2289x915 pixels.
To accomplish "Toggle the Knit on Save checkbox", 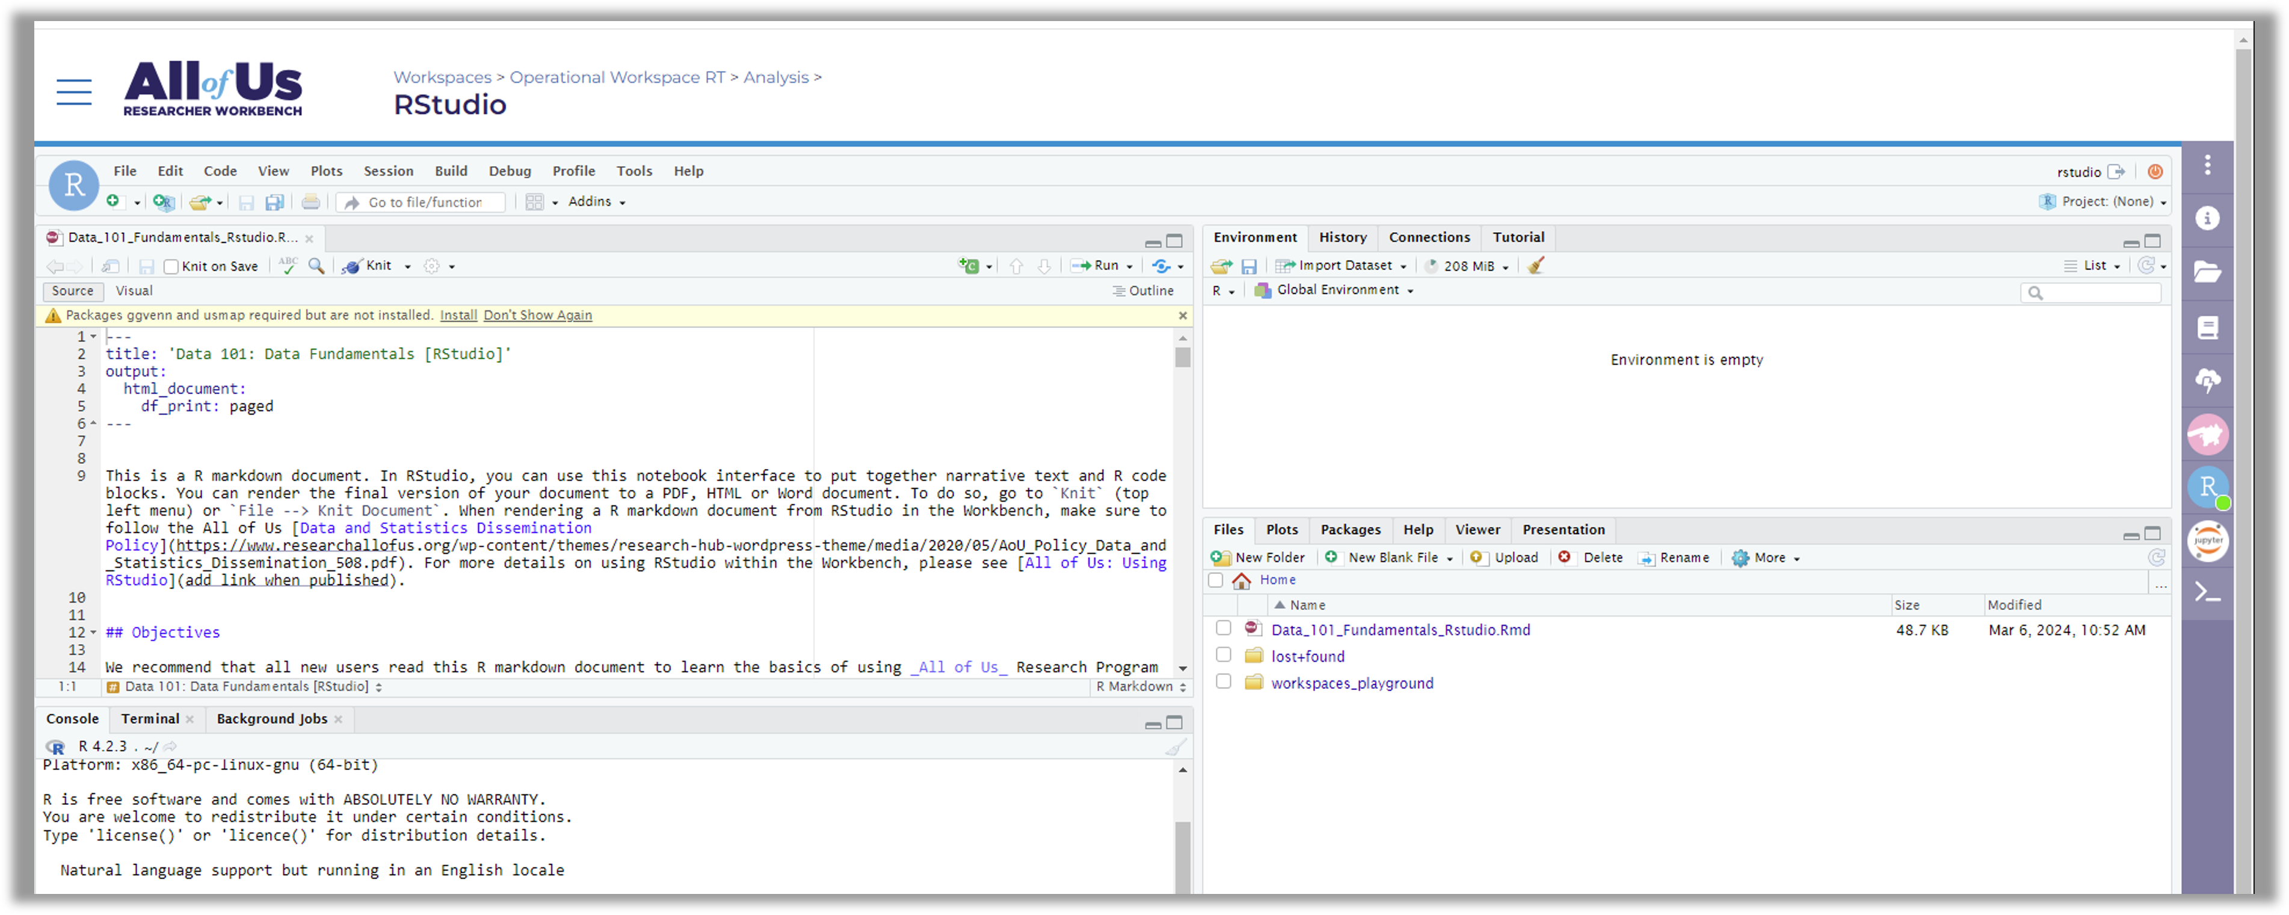I will pyautogui.click(x=171, y=266).
